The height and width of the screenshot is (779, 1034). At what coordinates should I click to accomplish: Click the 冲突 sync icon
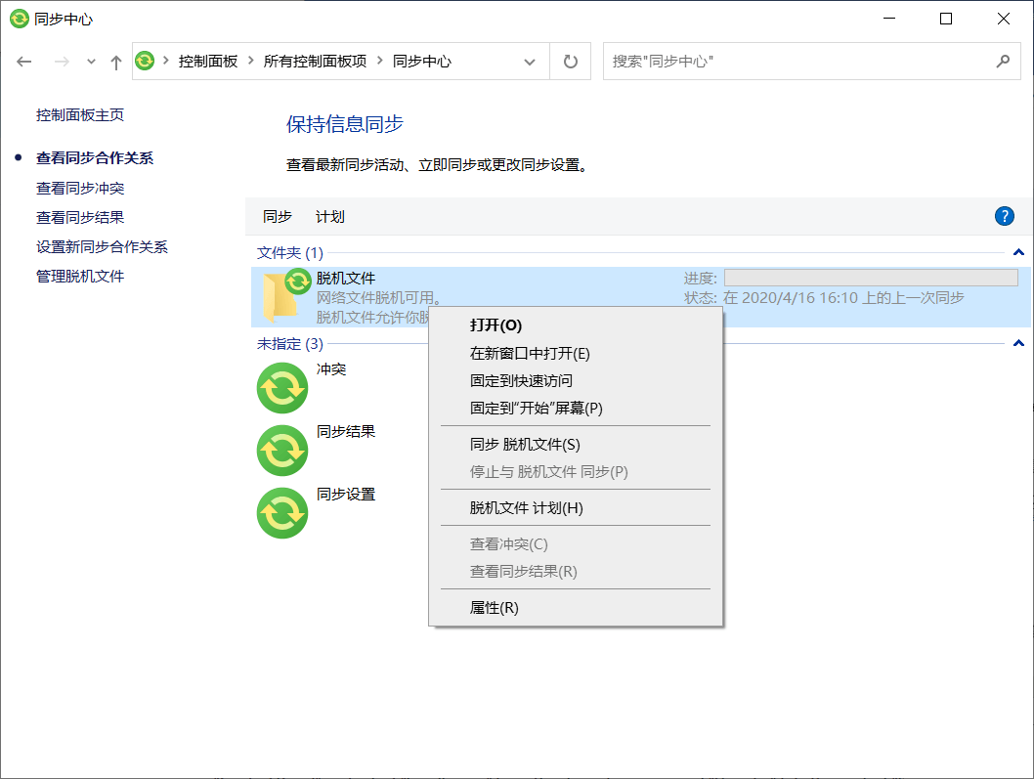click(x=282, y=388)
